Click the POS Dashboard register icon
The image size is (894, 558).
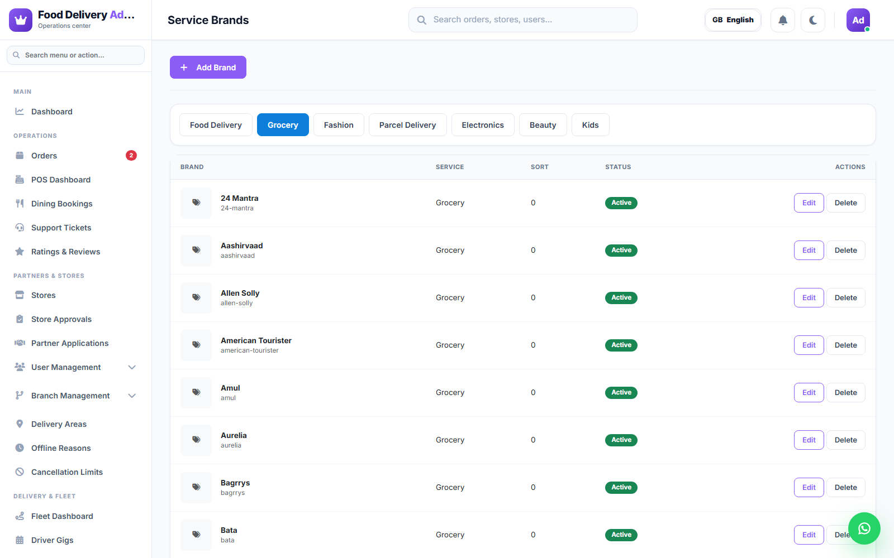click(20, 180)
